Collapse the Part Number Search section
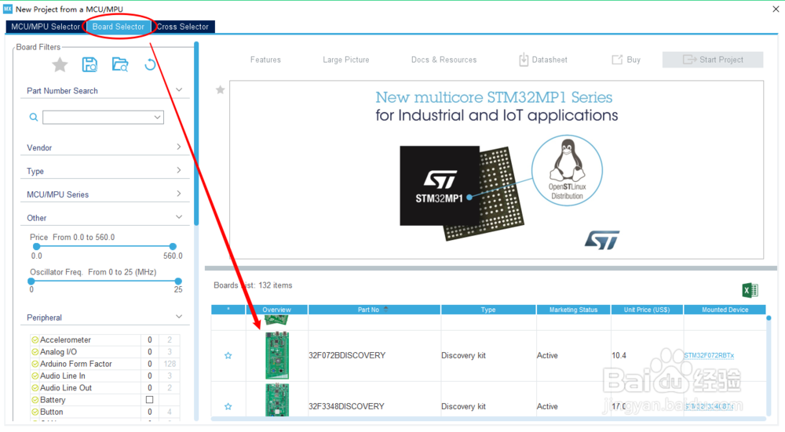Screen dimensions: 785x432 tap(179, 90)
